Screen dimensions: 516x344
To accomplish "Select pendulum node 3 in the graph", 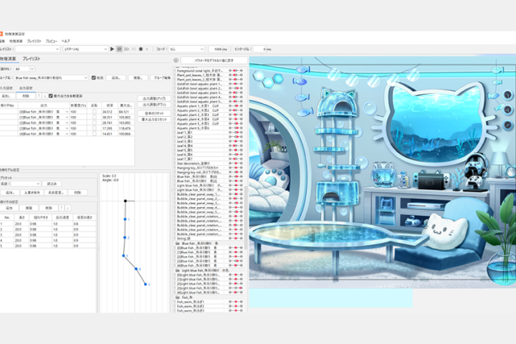I will (124, 255).
